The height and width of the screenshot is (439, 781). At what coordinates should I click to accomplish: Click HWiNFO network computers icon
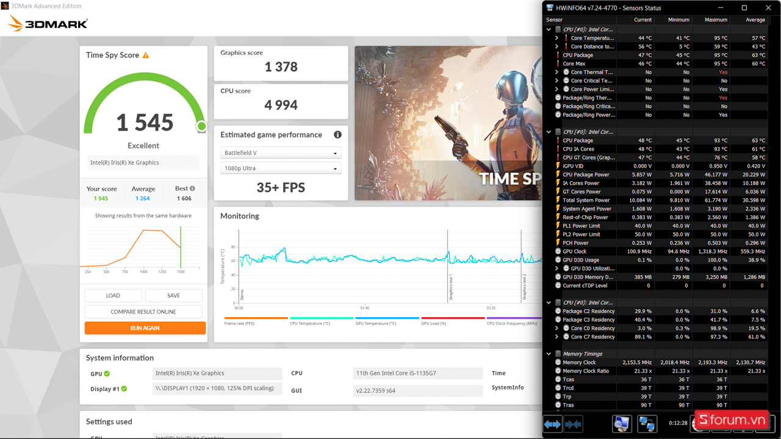click(647, 424)
